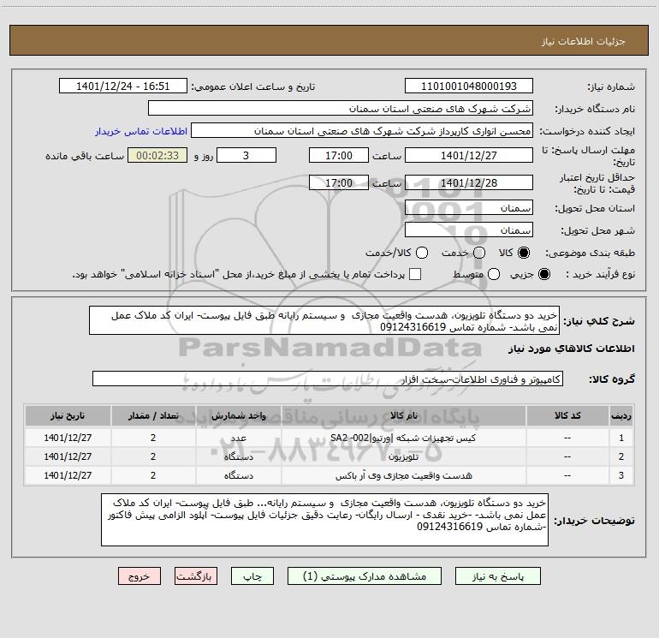Image resolution: width=659 pixels, height=638 pixels.
Task: Click the تعداد / مقدار column header
Action: click(153, 415)
